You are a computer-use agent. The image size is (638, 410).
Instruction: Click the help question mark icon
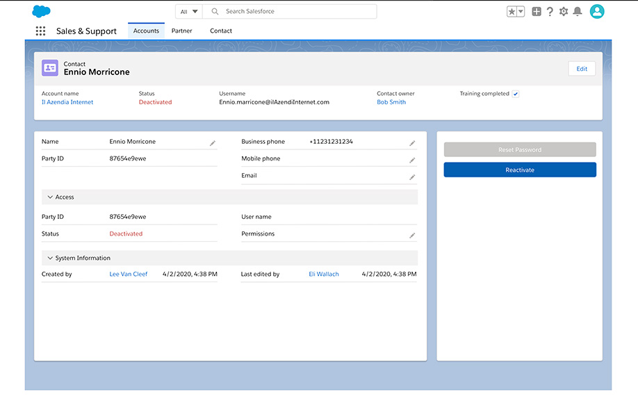[550, 11]
